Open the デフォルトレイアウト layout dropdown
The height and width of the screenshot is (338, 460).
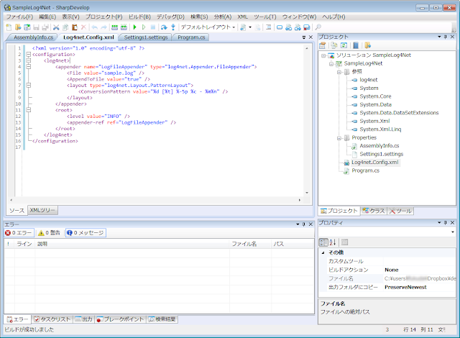208,27
